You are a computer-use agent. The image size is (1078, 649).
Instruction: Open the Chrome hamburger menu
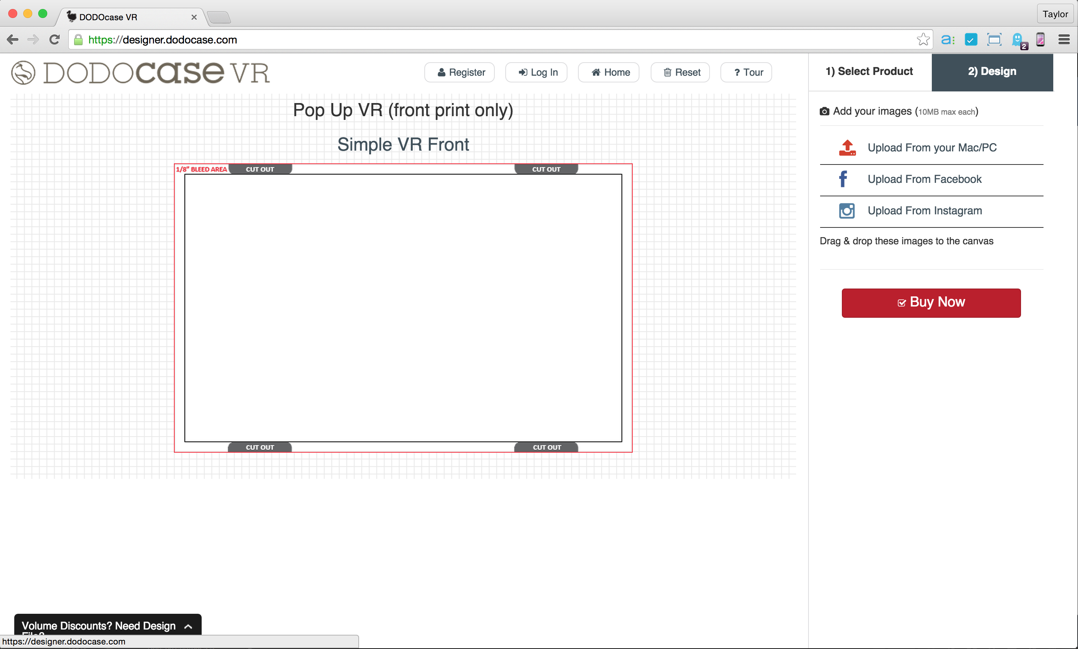coord(1063,39)
